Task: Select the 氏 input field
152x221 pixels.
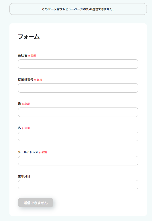Action: pyautogui.click(x=78, y=112)
